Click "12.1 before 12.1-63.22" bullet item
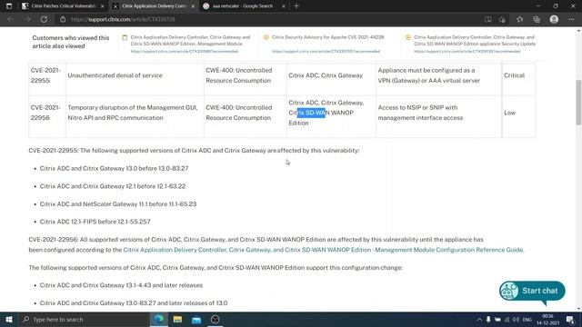This screenshot has height=327, width=582. 113,186
